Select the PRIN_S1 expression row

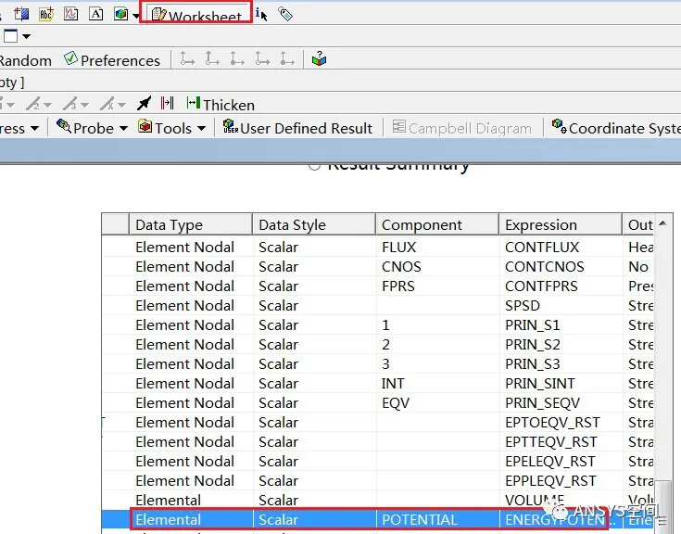coord(532,324)
